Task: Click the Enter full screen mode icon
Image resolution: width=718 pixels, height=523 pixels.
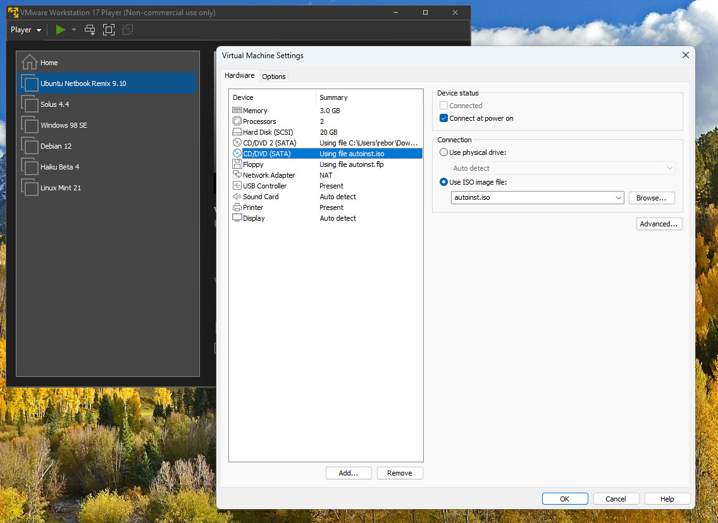Action: [109, 30]
